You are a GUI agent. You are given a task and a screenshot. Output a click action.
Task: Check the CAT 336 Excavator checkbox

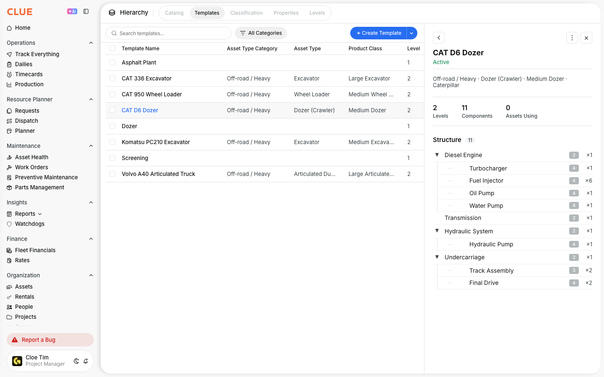tap(112, 78)
